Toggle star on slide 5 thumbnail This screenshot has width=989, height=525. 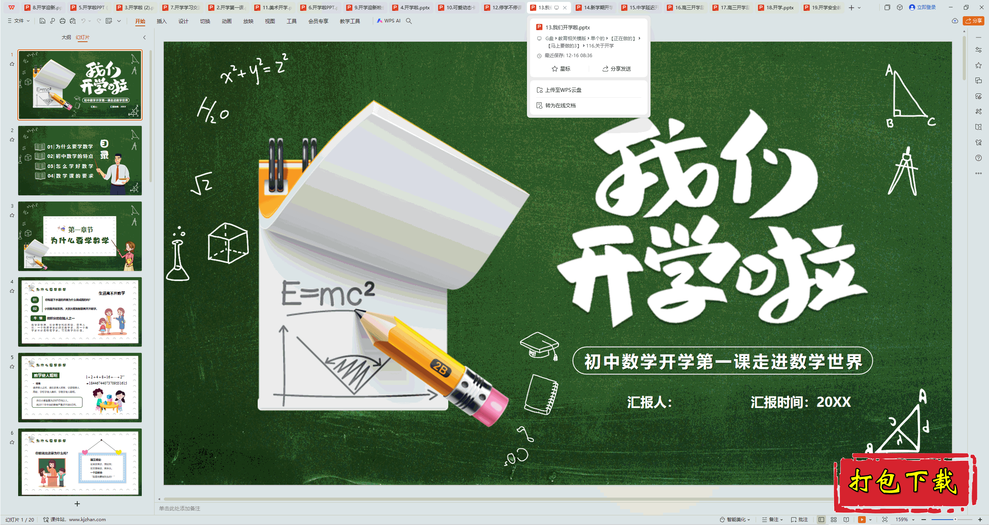pos(12,367)
